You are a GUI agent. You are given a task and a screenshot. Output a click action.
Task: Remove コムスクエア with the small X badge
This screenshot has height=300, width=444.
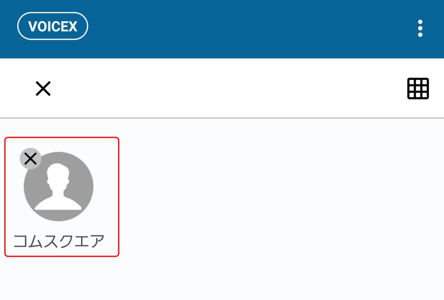click(31, 159)
